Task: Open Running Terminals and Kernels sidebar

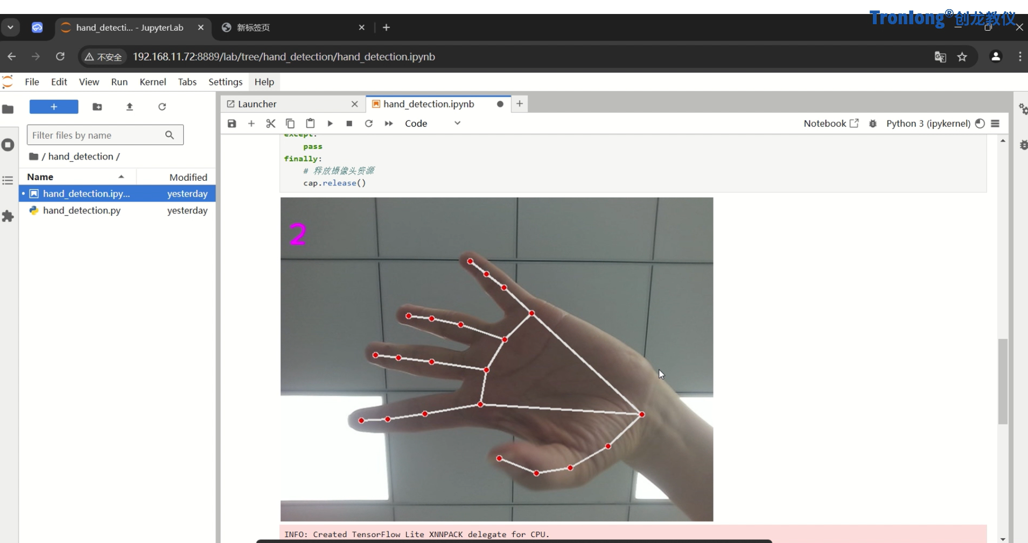Action: pyautogui.click(x=8, y=145)
